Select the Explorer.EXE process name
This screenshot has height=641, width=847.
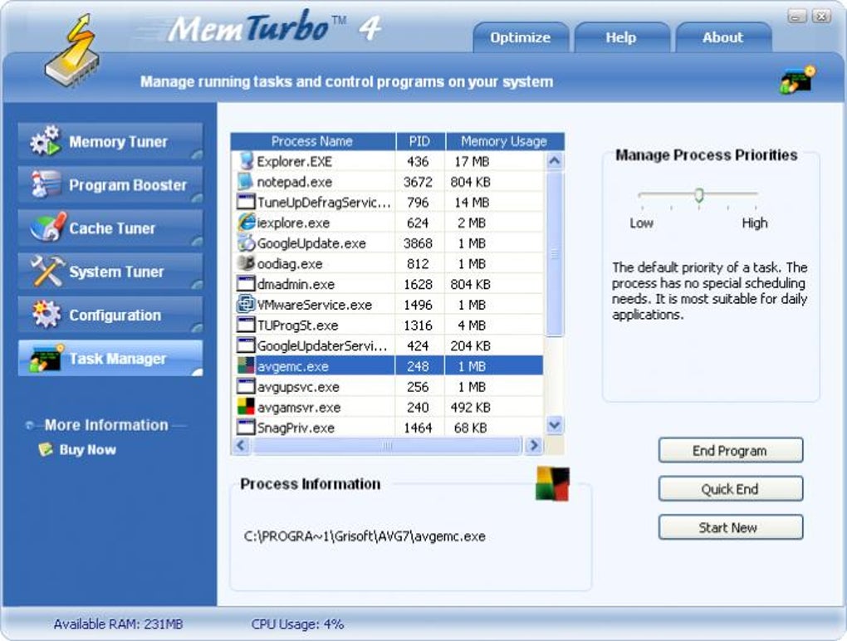click(295, 161)
